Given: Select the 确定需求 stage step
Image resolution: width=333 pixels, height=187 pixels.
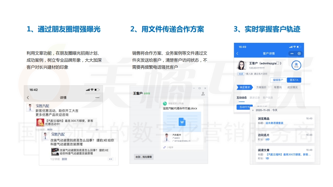Looking at the screenshot, I should coord(245,87).
